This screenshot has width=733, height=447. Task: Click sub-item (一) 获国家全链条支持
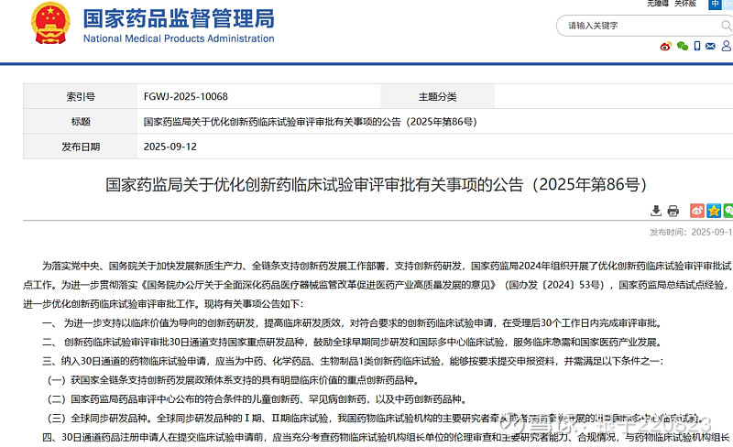coord(233,380)
